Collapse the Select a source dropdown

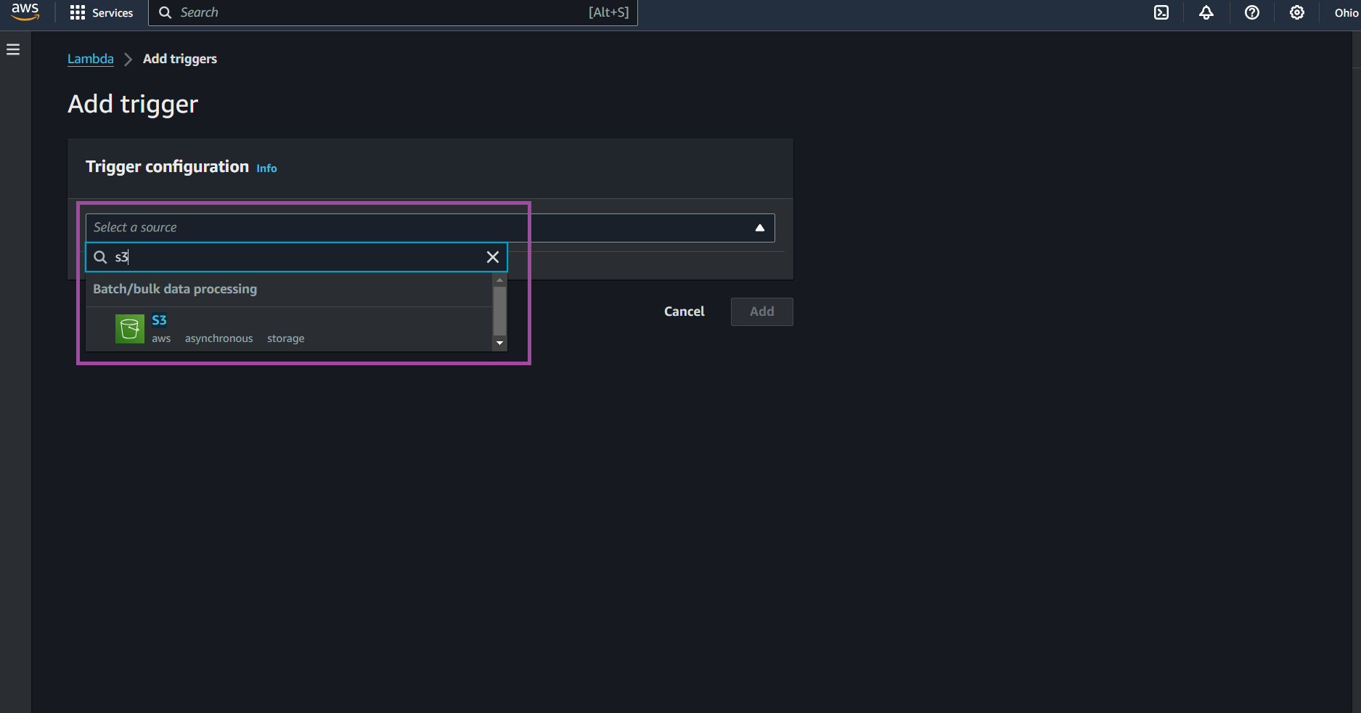pyautogui.click(x=759, y=227)
